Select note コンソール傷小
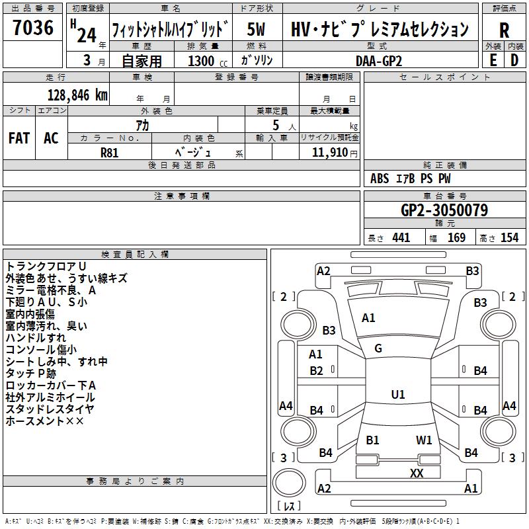529x529 pixels. click(x=41, y=350)
